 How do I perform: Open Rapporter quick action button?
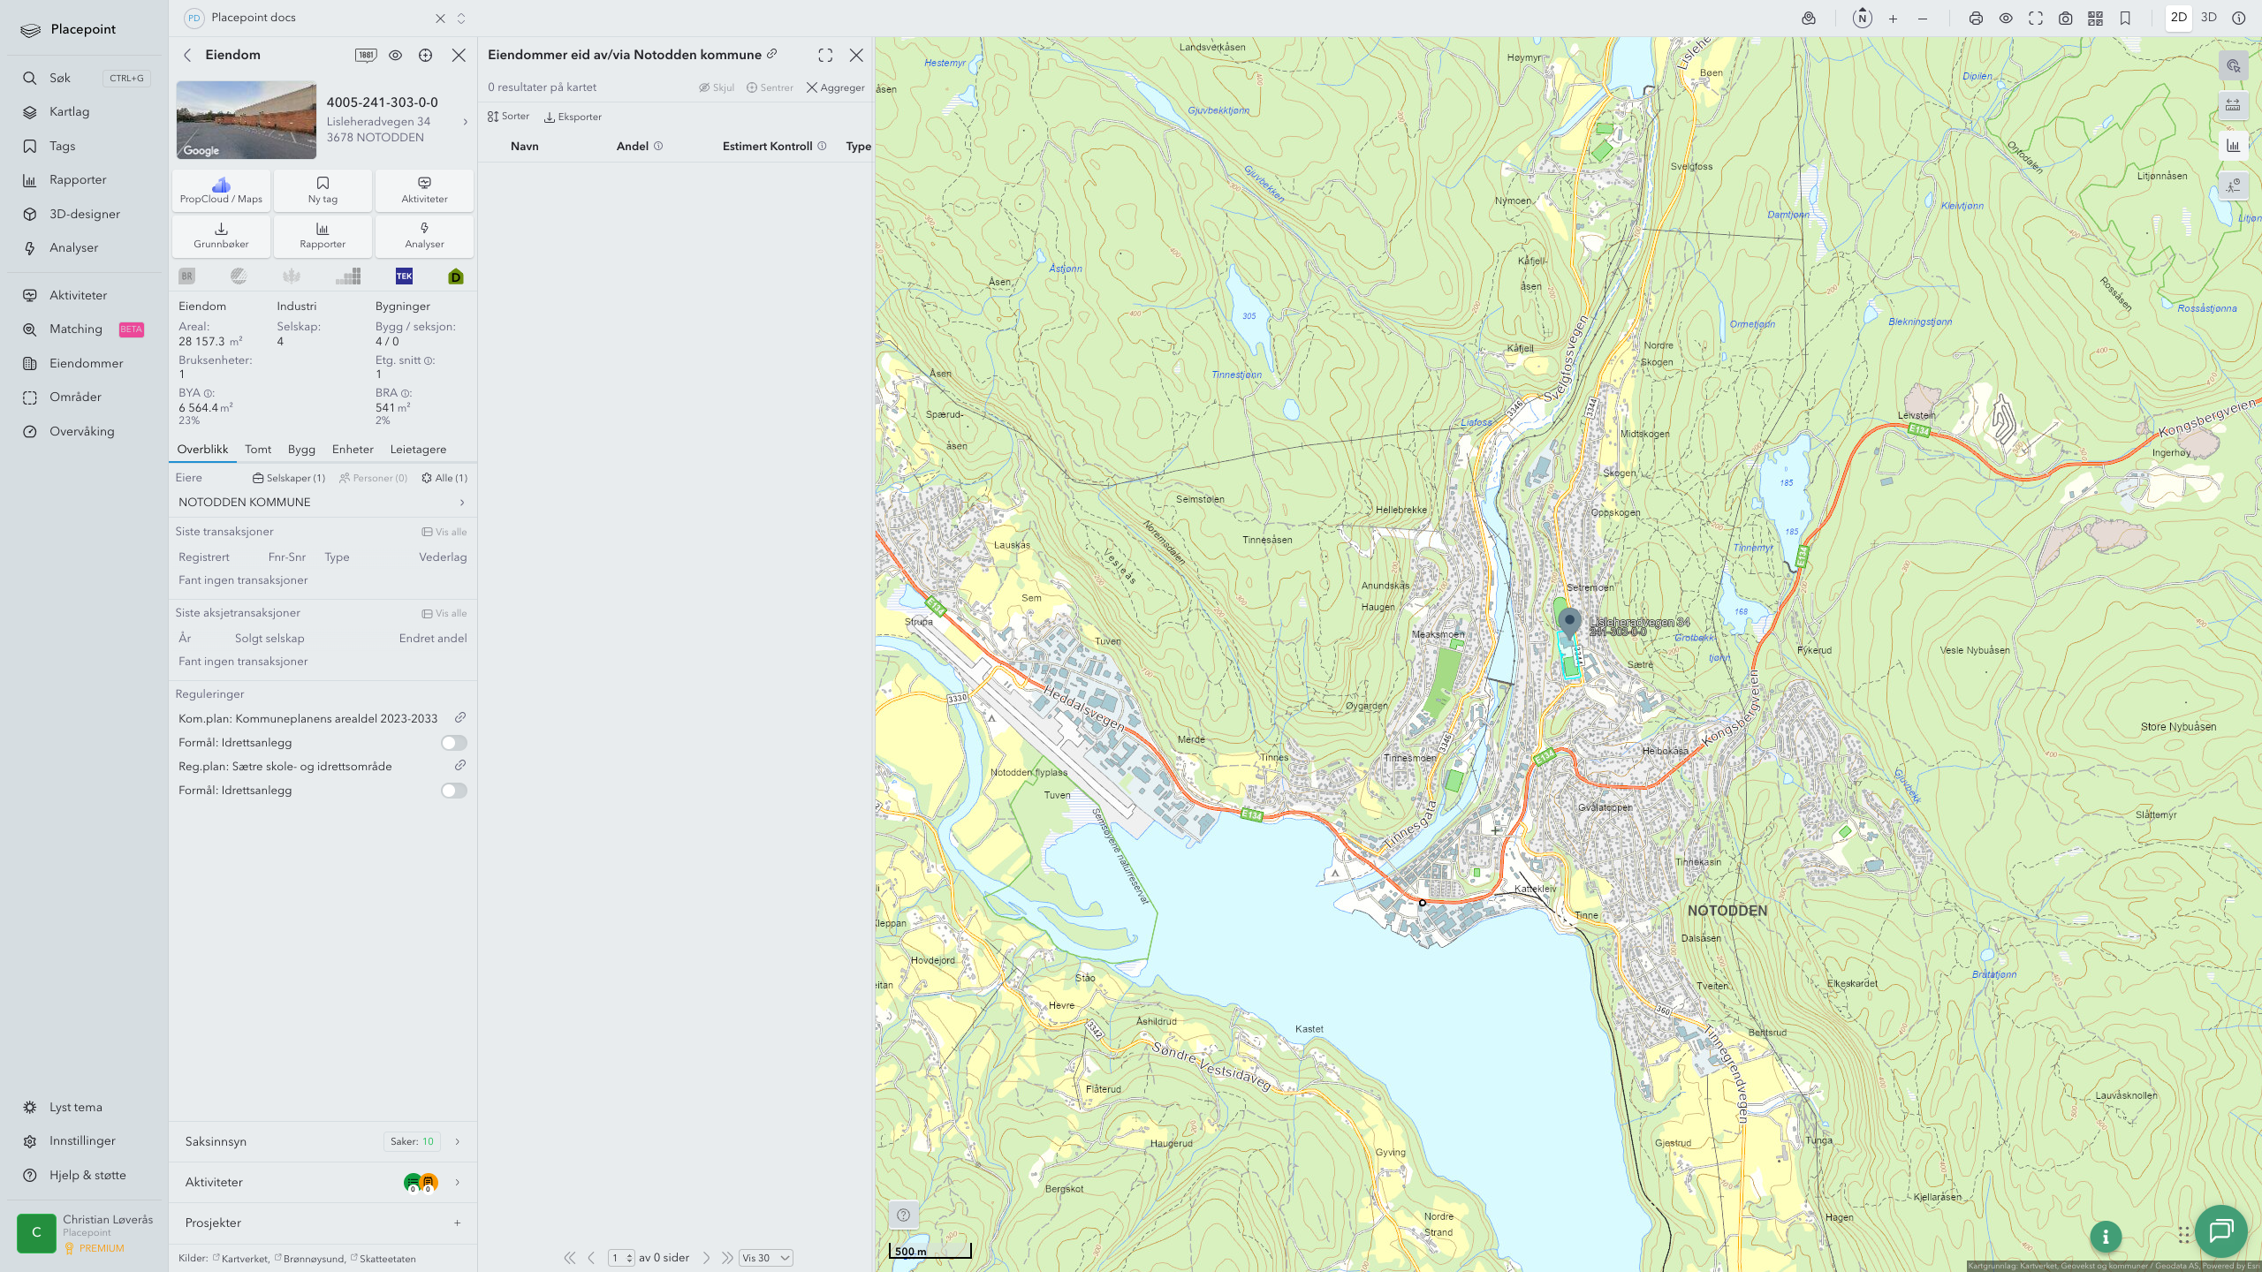pyautogui.click(x=323, y=235)
